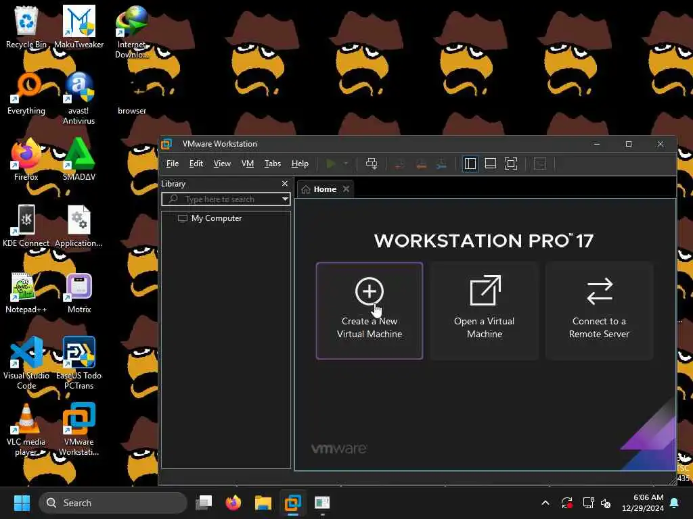Click the take snapshot toolbar icon
Screen dimensions: 693x519
[x=399, y=164]
